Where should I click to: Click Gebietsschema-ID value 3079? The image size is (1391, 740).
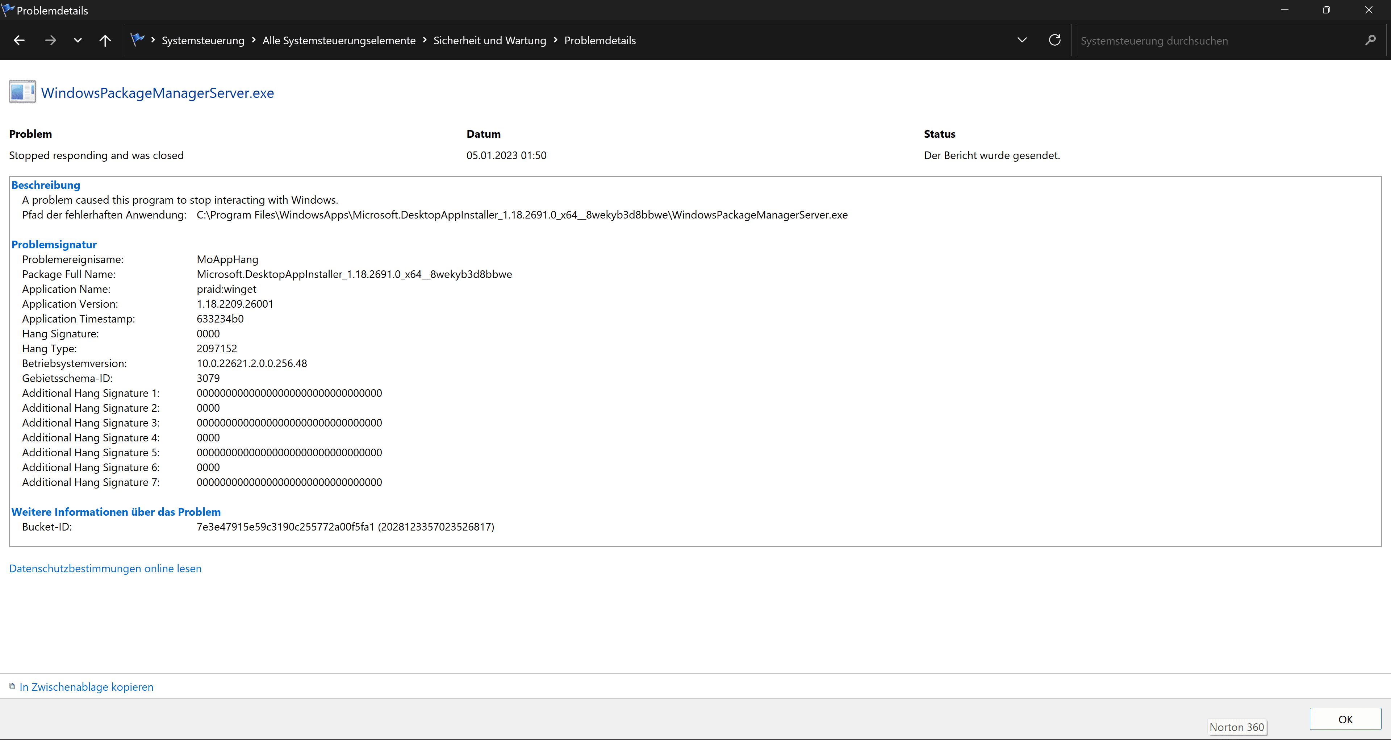coord(208,378)
